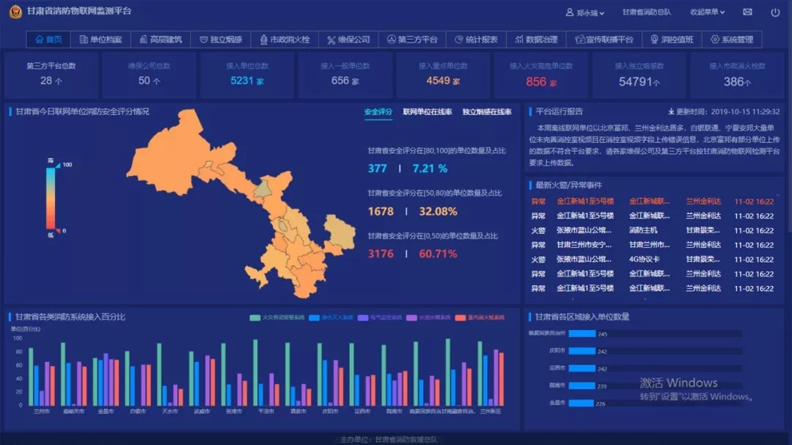Select the red highlighted first 异常 event row

pyautogui.click(x=652, y=202)
